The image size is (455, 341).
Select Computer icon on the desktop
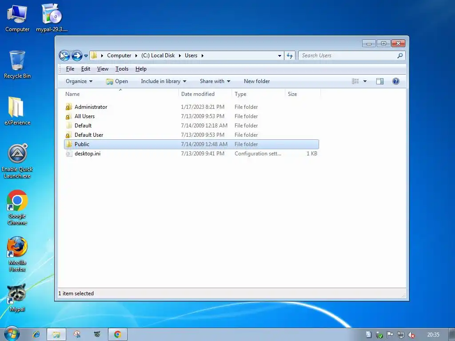click(17, 18)
